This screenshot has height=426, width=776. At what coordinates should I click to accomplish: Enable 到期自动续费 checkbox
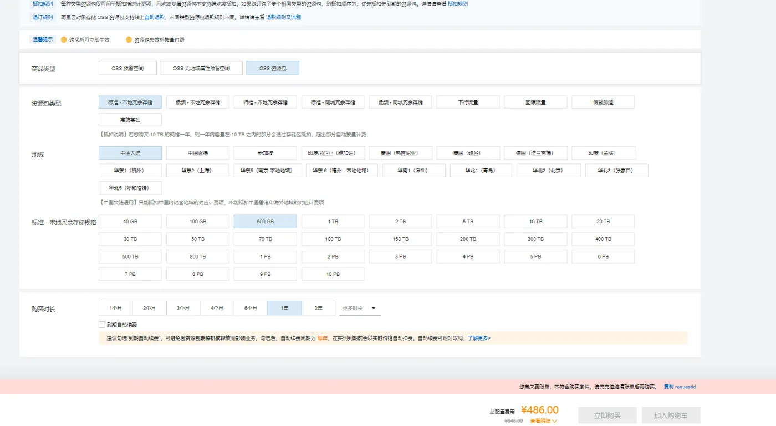(102, 325)
